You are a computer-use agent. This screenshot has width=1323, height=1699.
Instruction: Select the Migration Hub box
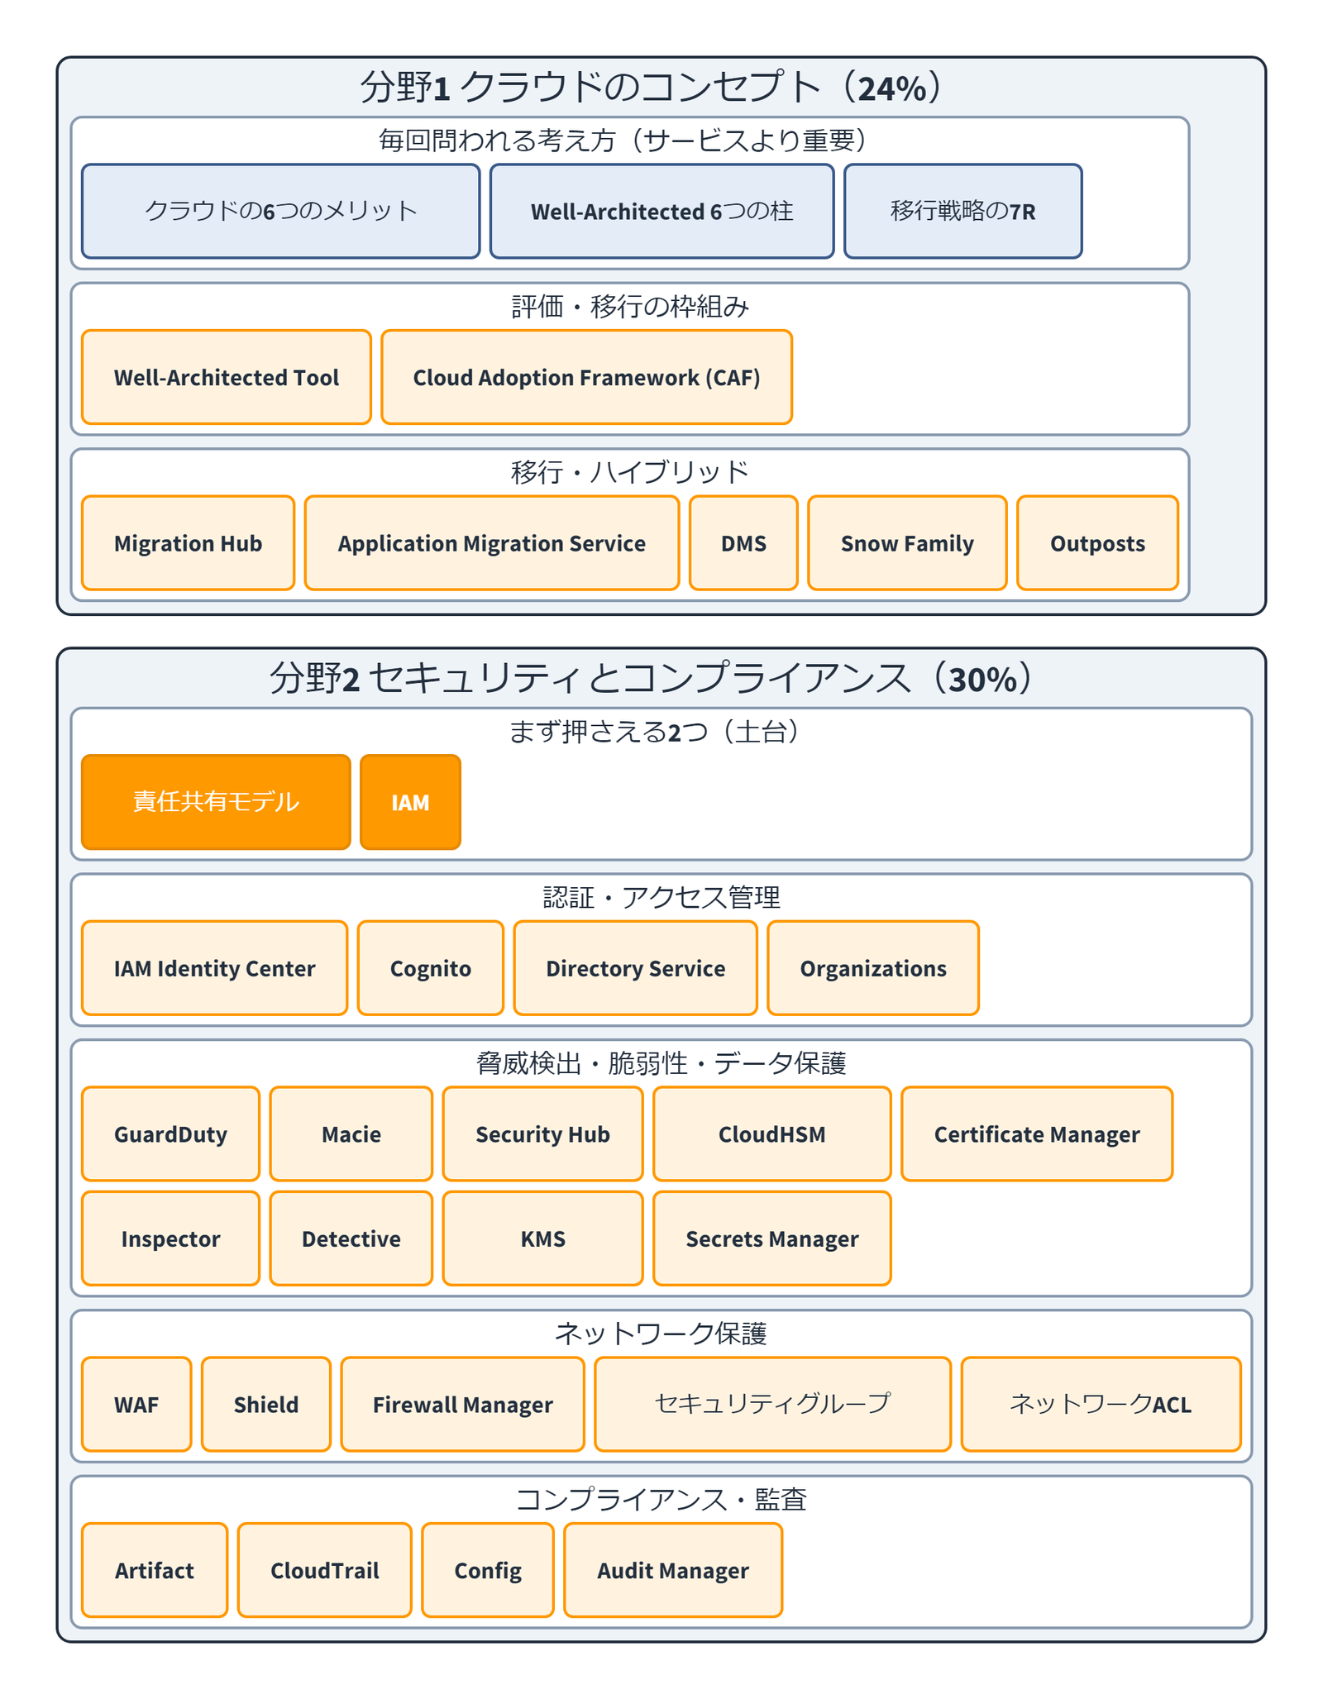tap(188, 543)
